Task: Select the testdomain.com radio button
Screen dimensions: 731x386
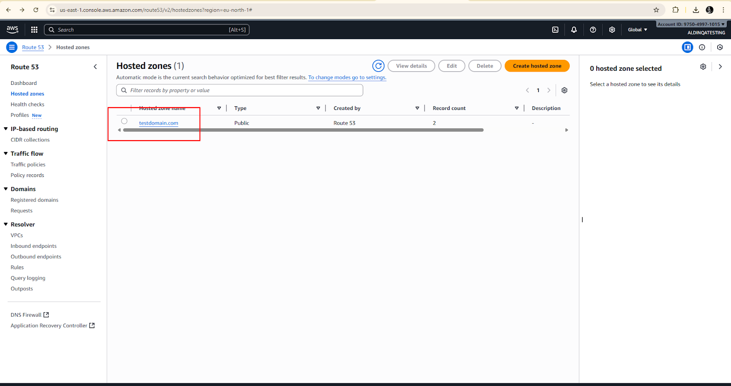Action: tap(124, 121)
